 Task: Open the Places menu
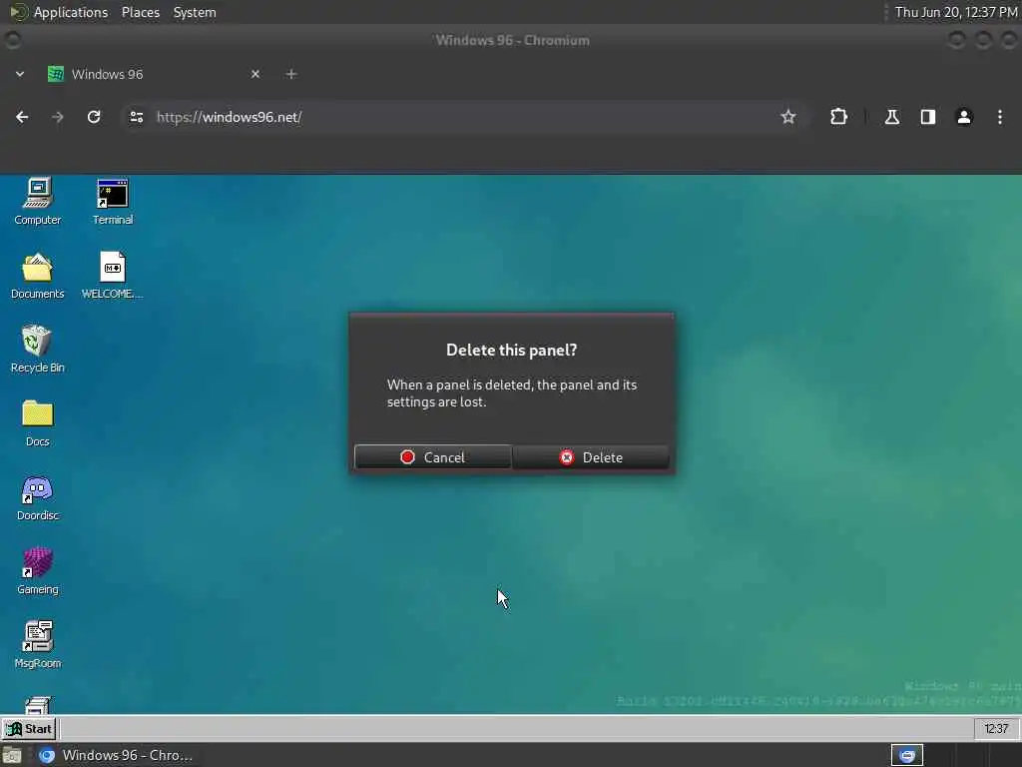click(141, 12)
